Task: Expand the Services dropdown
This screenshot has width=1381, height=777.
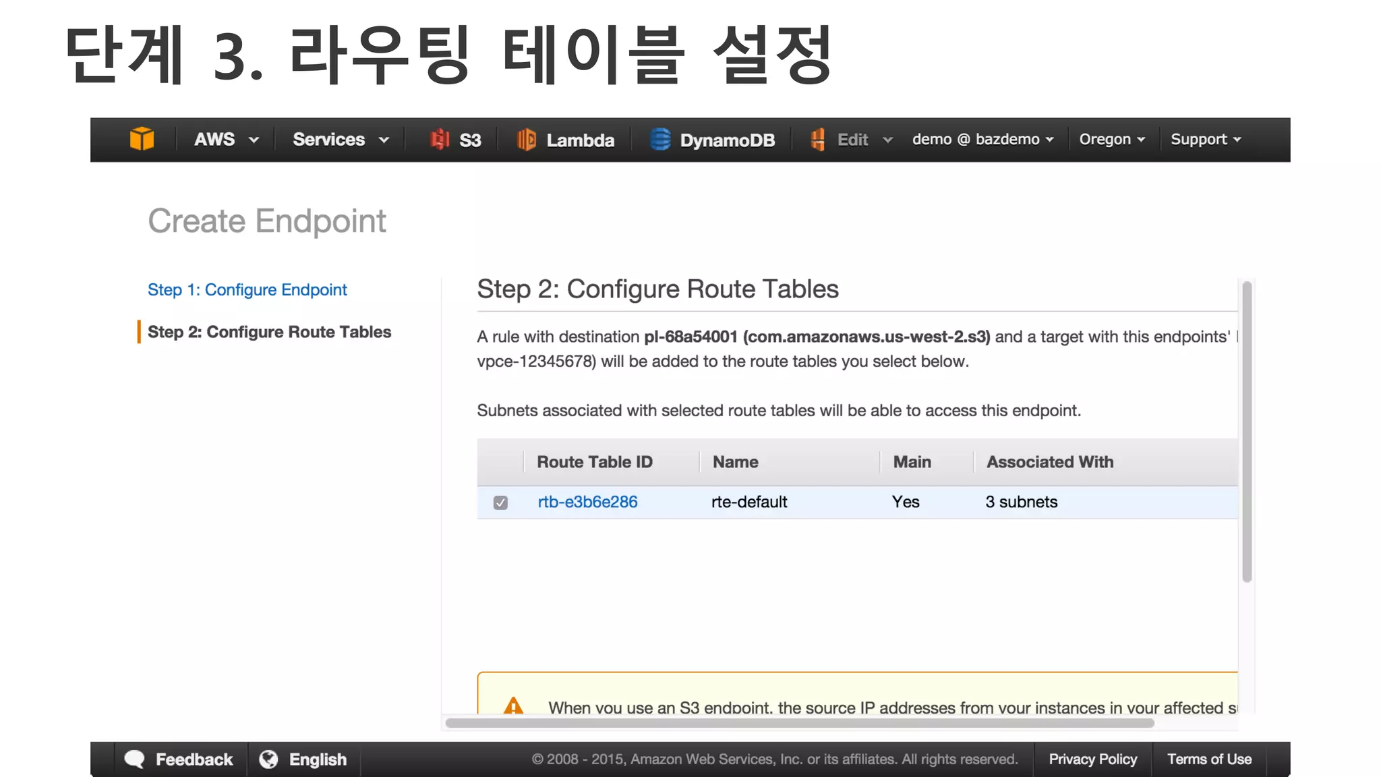Action: click(x=341, y=140)
